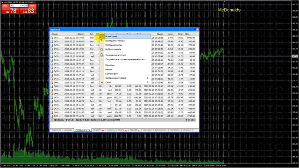Click order icon of the ebay sell row
The width and height of the screenshot is (299, 168).
pyautogui.click(x=52, y=94)
